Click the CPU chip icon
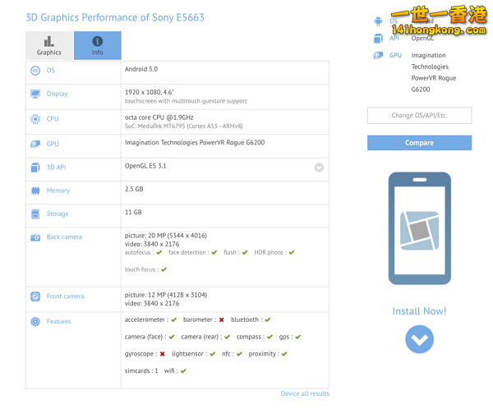 coord(35,119)
